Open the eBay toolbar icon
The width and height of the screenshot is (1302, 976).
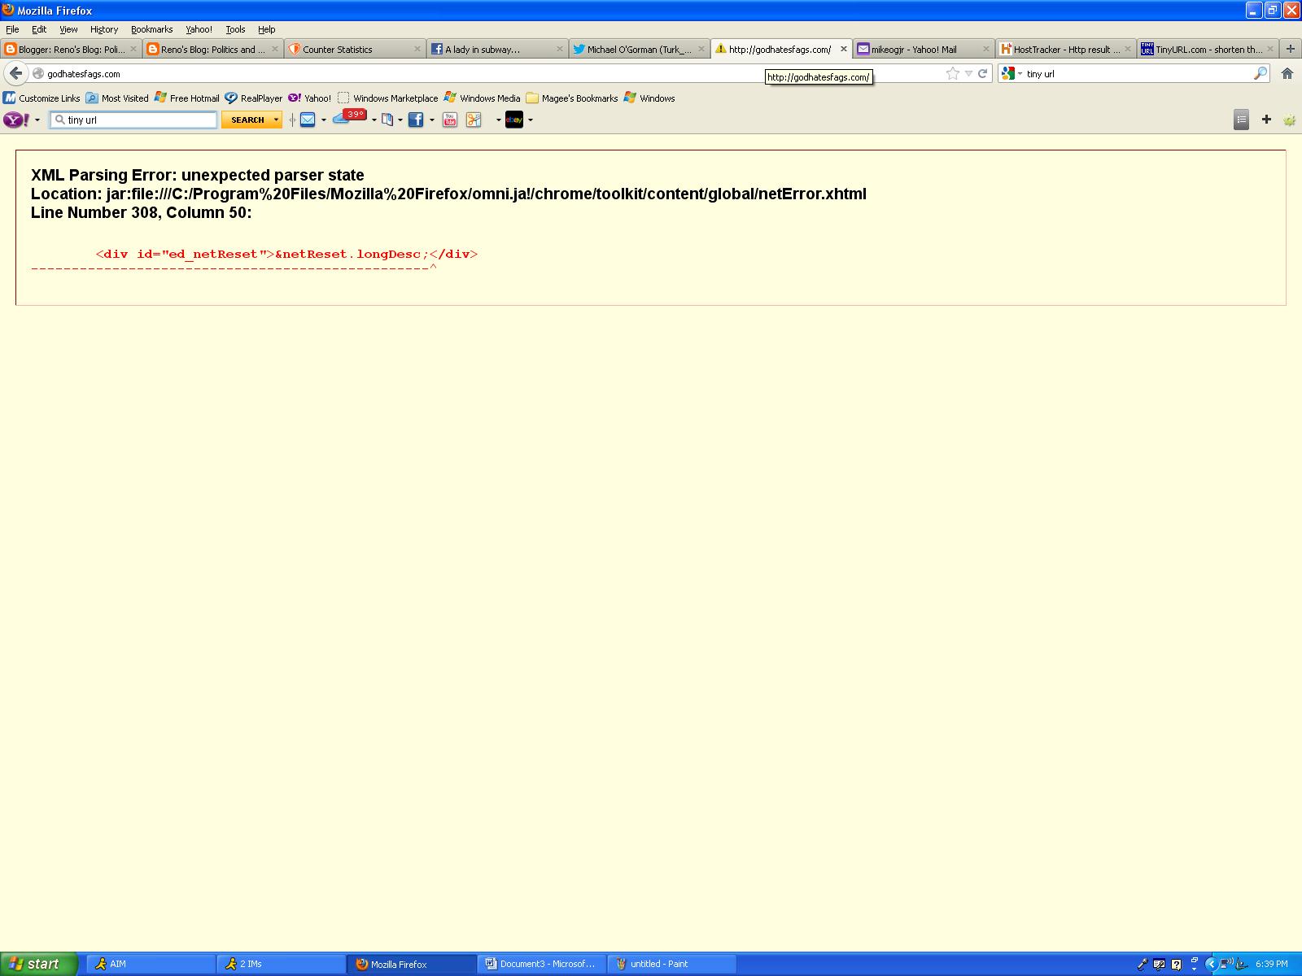click(x=514, y=120)
